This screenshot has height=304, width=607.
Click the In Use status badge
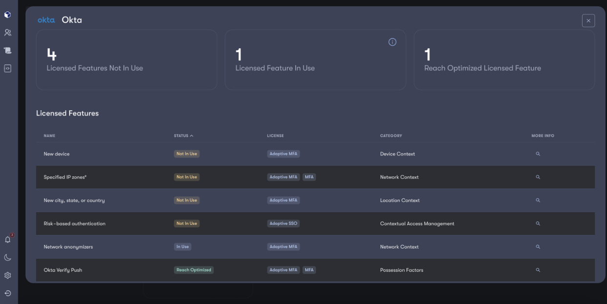pos(182,247)
